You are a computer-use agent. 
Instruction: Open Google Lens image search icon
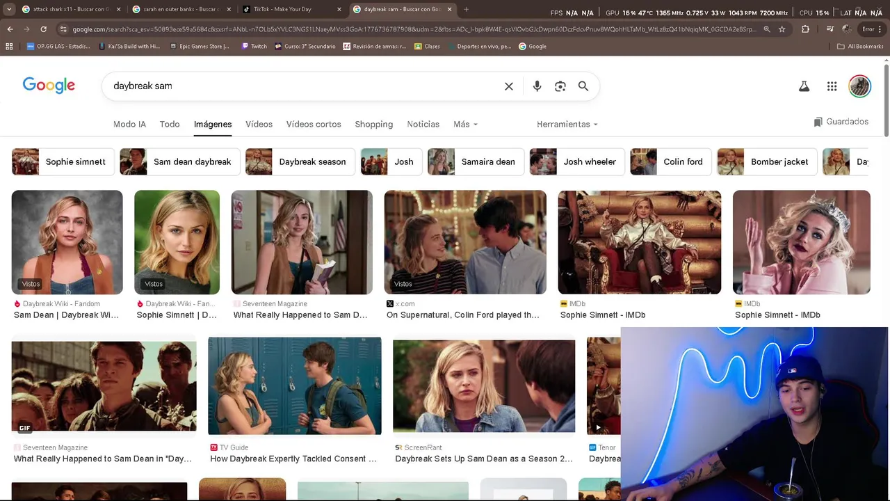(560, 86)
